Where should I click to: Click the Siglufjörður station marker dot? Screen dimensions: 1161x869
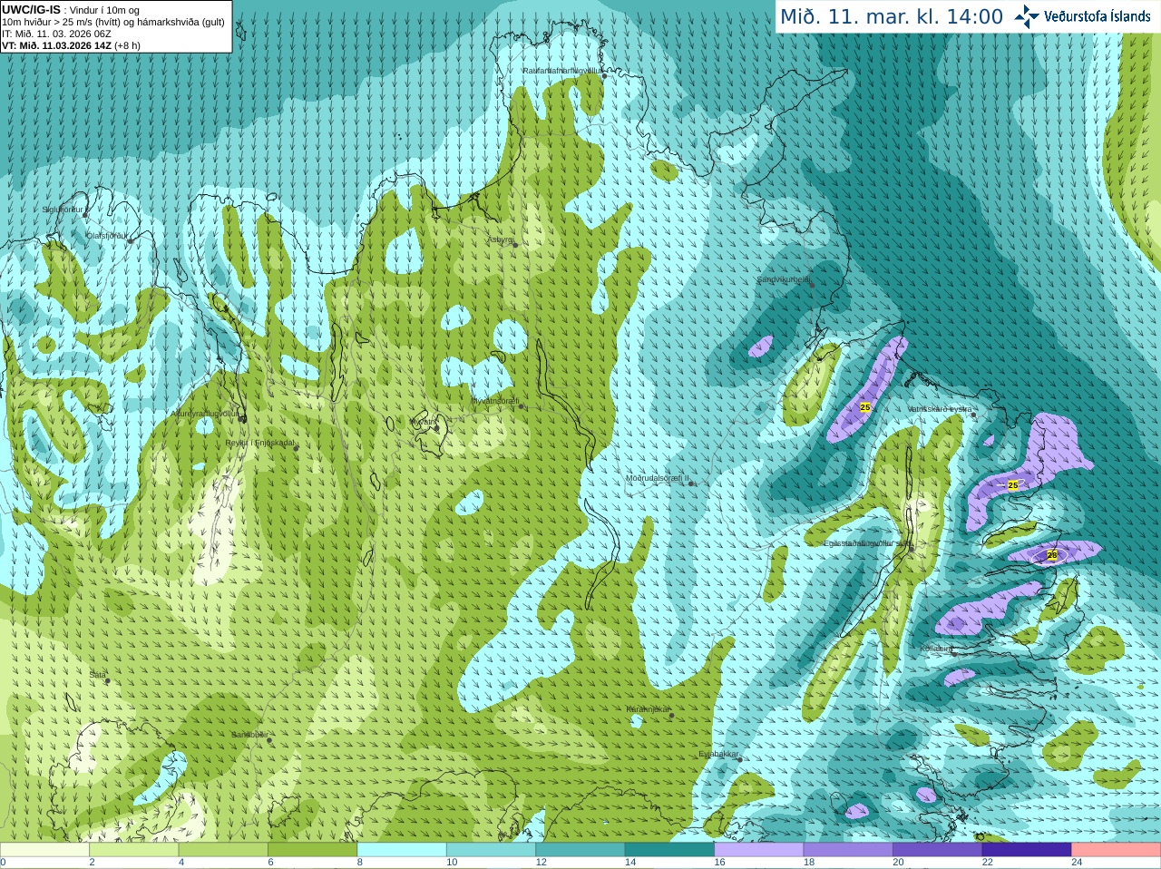click(x=86, y=215)
